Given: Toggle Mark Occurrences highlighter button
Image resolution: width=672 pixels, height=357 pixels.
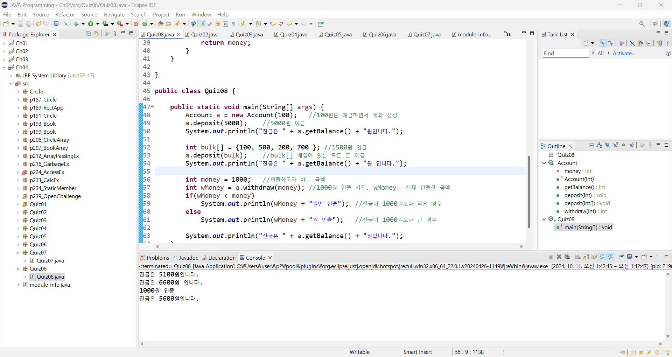Looking at the screenshot, I should click(202, 24).
